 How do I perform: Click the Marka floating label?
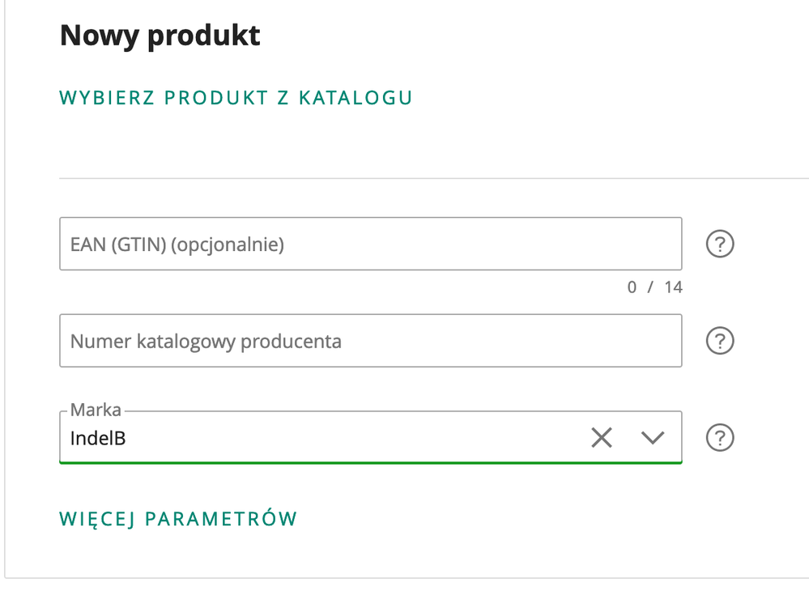pyautogui.click(x=96, y=410)
